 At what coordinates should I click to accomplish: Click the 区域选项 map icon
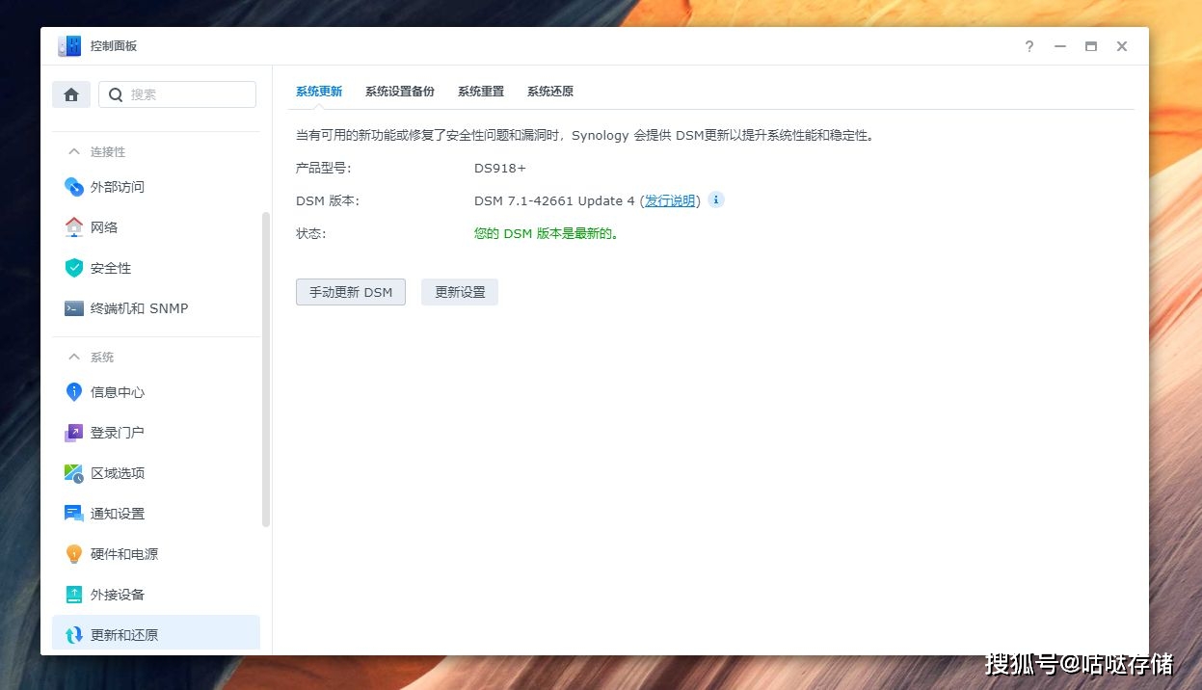74,473
